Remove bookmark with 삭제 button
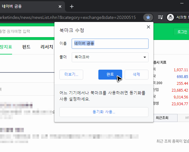The height and width of the screenshot is (152, 189). (x=136, y=74)
